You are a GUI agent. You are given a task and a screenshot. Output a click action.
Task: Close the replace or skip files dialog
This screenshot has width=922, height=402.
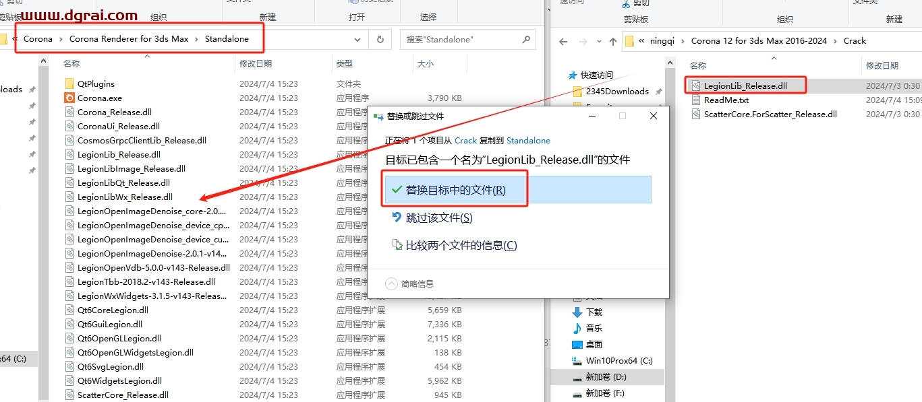click(x=653, y=116)
